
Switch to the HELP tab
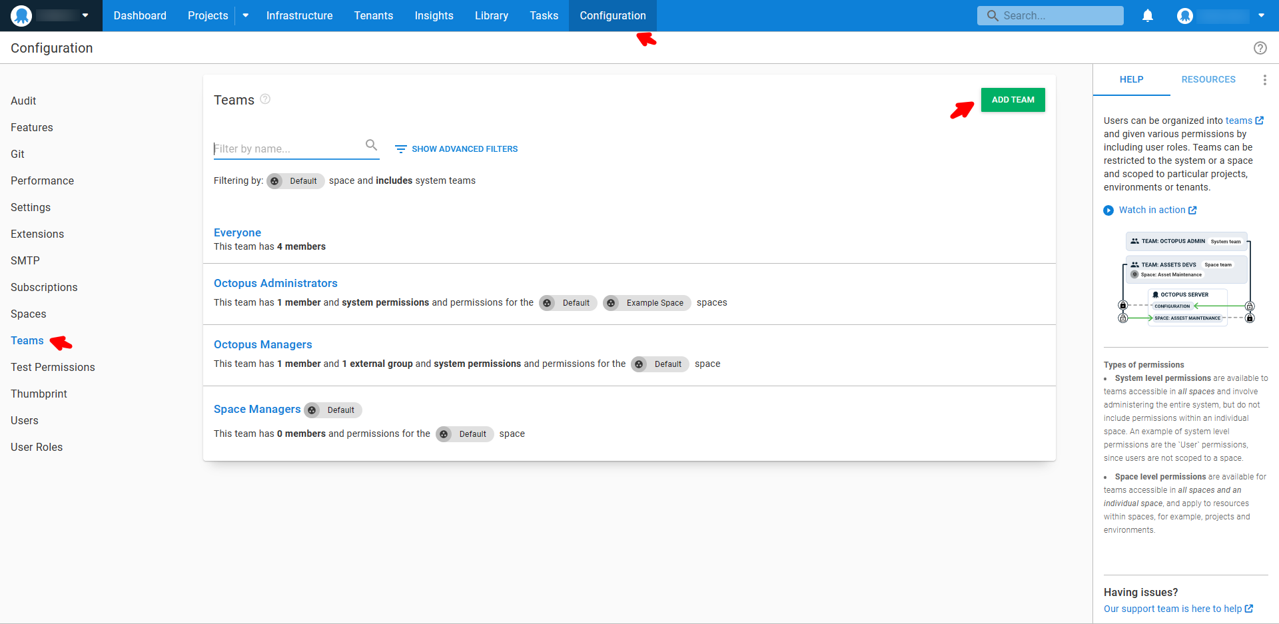pyautogui.click(x=1131, y=80)
